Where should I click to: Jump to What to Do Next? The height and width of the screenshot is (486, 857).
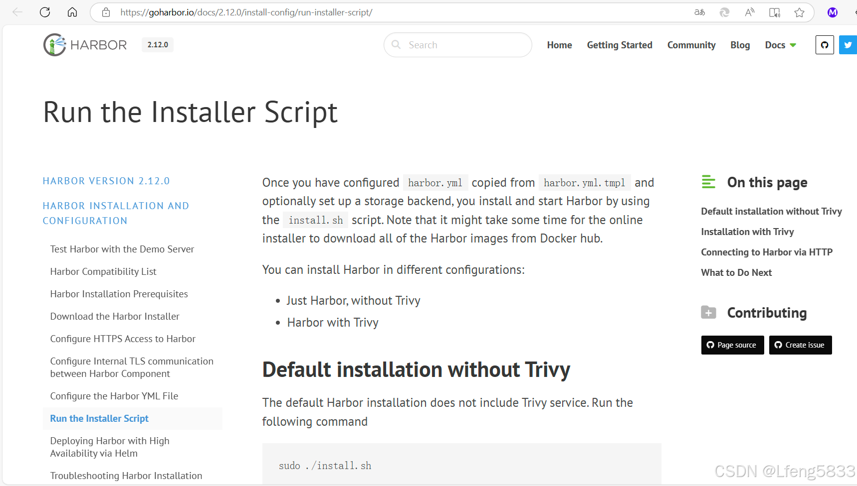click(736, 272)
